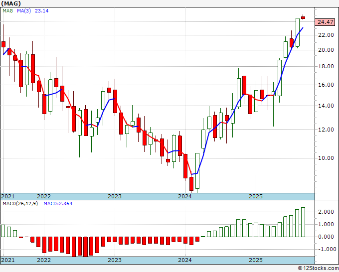Select the 2025 marker on price timeline
Viewport: 339px width, 272px height.
point(256,196)
